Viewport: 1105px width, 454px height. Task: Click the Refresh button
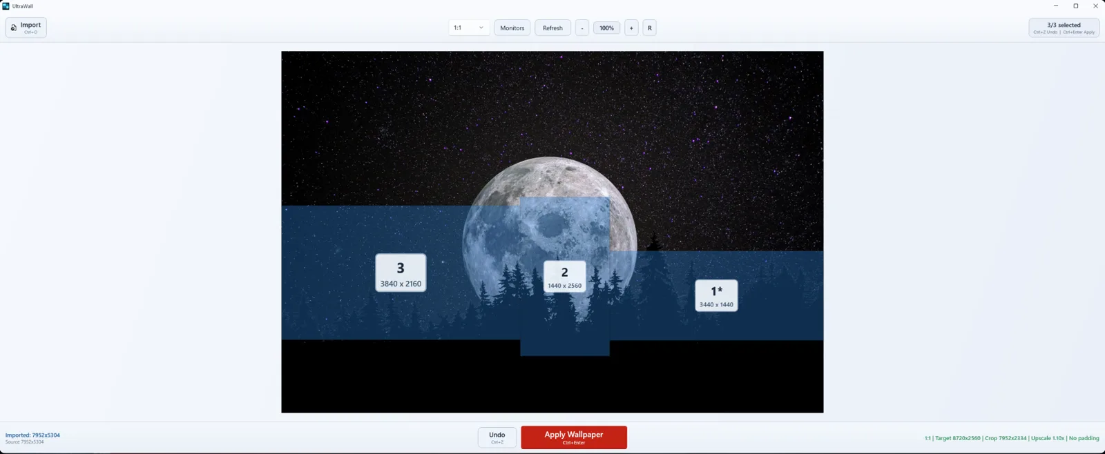pos(552,28)
